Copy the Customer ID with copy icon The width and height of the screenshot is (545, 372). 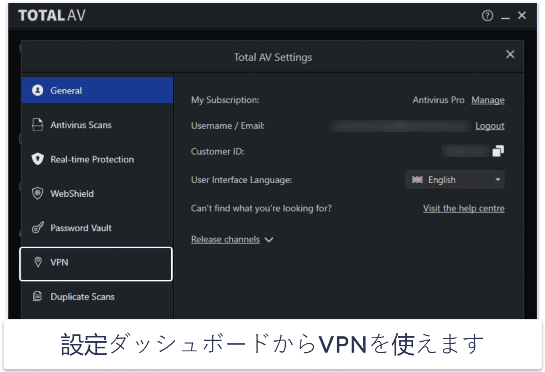click(x=498, y=151)
